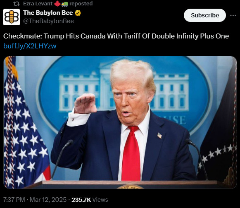
Task: Open the press briefing photo on the post
Action: (x=120, y=122)
